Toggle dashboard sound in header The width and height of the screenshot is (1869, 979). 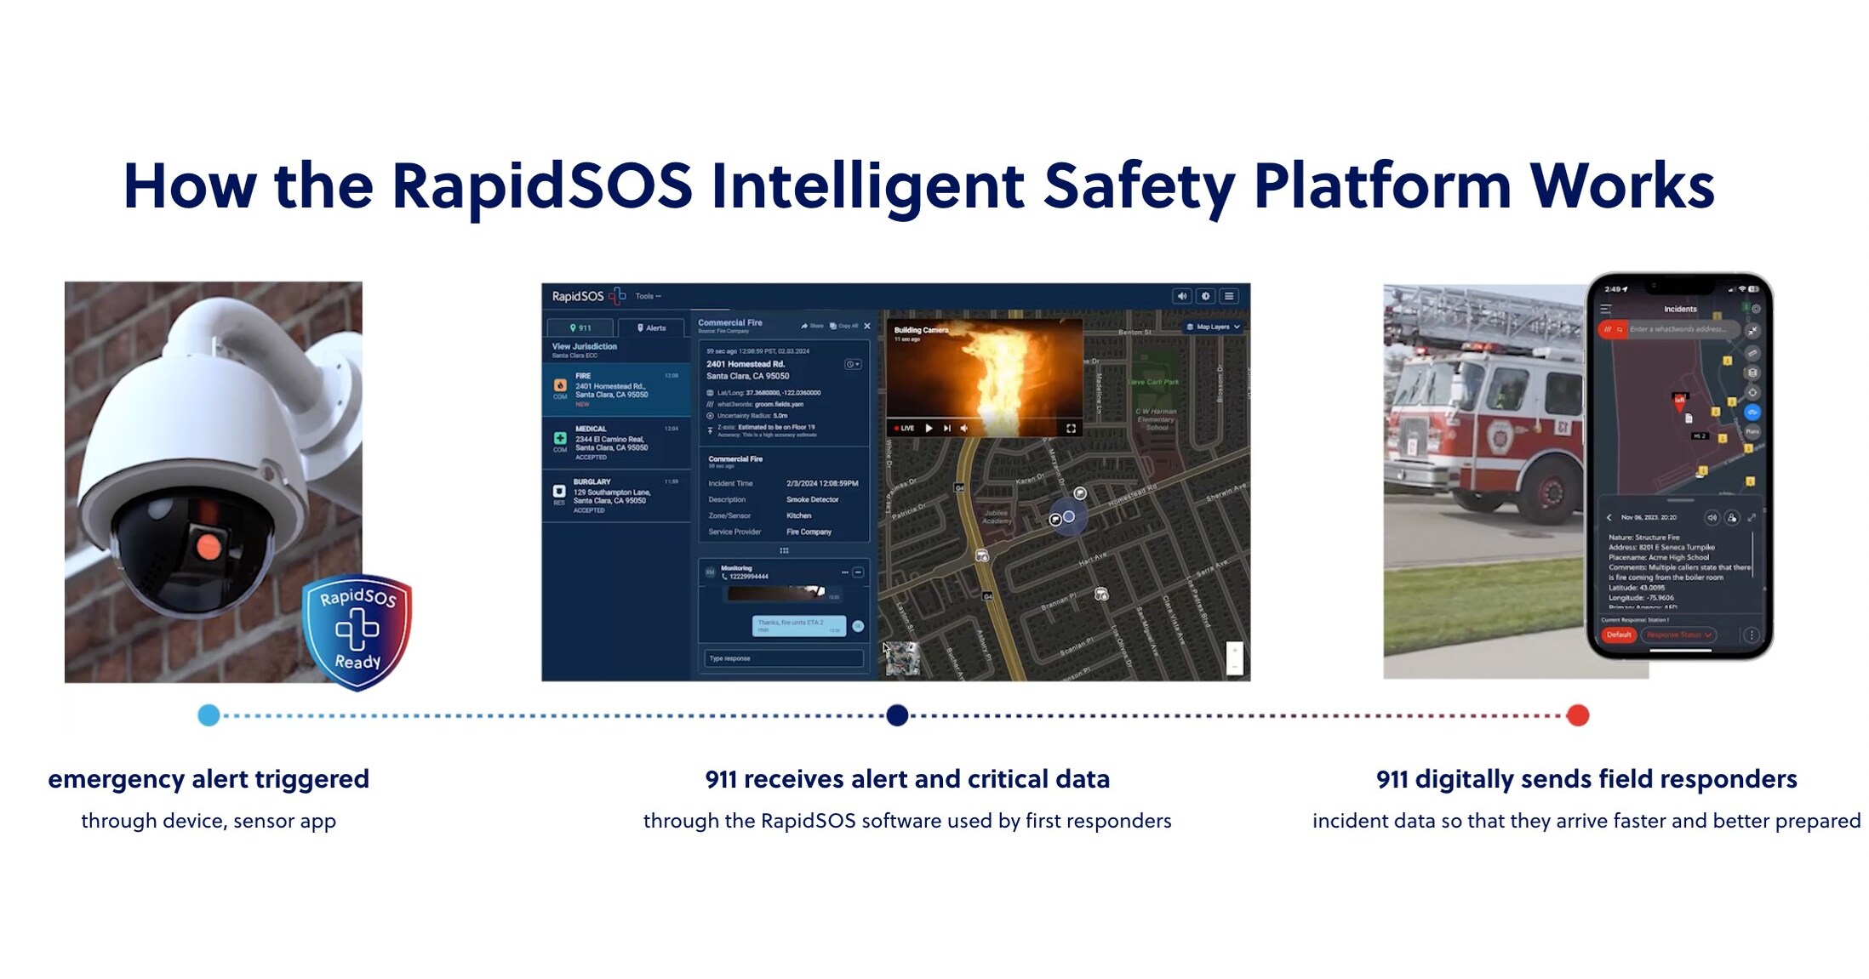coord(1182,296)
